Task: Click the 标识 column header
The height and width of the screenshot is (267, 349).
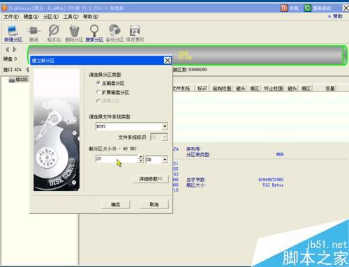Action: click(x=202, y=89)
